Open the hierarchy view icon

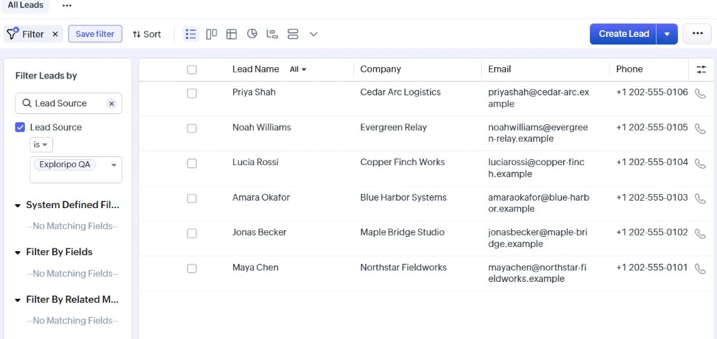[272, 34]
